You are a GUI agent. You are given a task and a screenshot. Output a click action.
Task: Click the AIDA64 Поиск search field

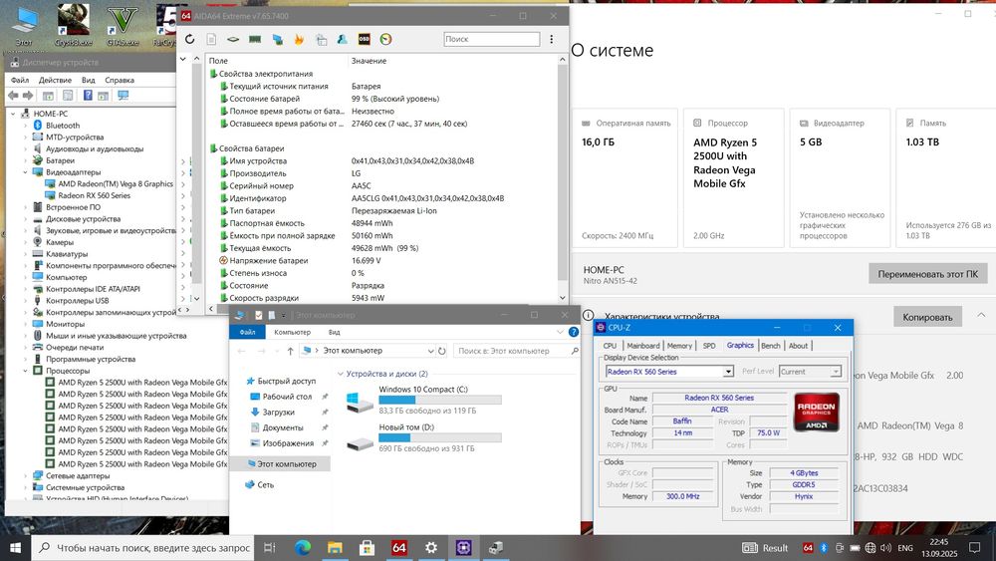pos(492,40)
